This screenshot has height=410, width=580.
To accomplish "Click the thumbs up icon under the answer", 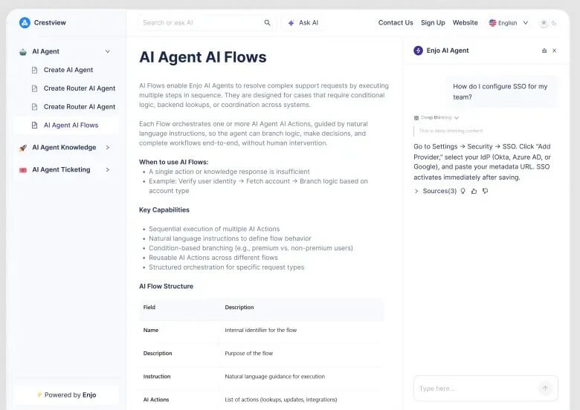I will coord(474,191).
